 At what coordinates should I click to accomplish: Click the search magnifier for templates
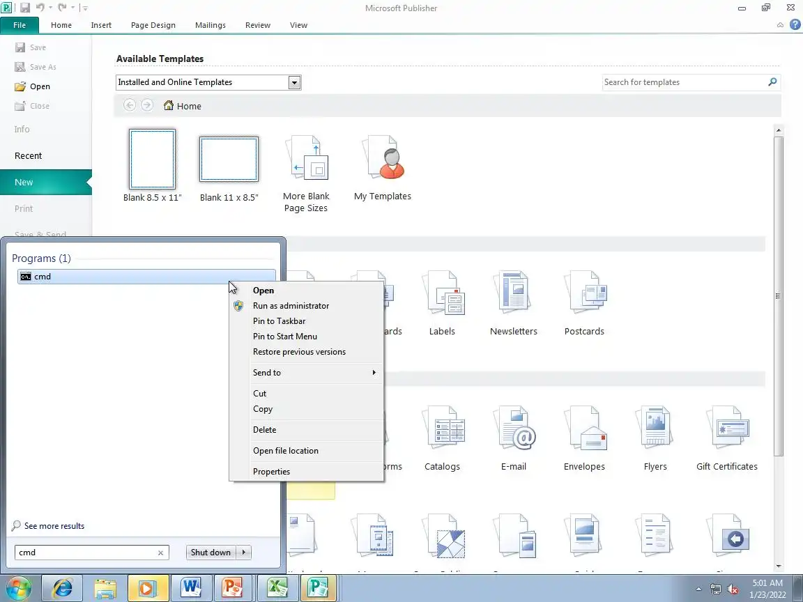coord(772,82)
